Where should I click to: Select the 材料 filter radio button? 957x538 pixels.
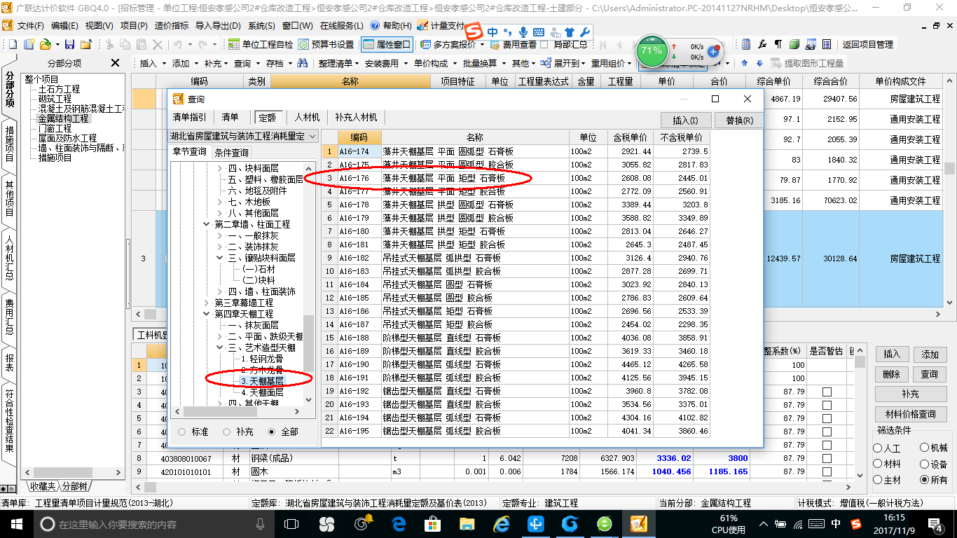[878, 464]
